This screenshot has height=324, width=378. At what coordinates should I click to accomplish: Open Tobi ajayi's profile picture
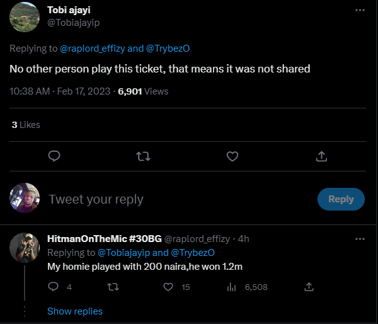[x=25, y=17]
